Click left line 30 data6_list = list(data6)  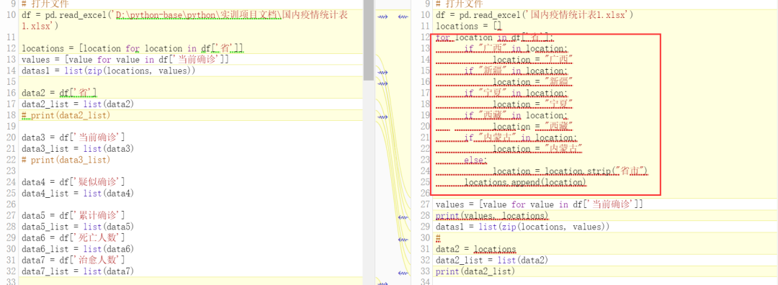pos(78,249)
